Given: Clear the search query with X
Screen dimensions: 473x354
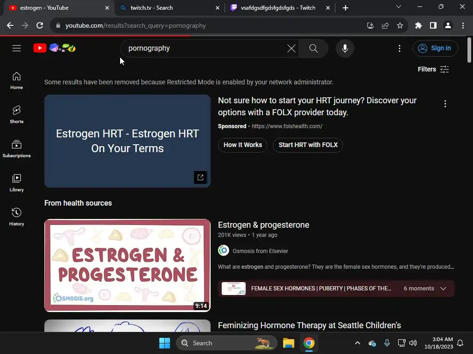Looking at the screenshot, I should tap(291, 48).
